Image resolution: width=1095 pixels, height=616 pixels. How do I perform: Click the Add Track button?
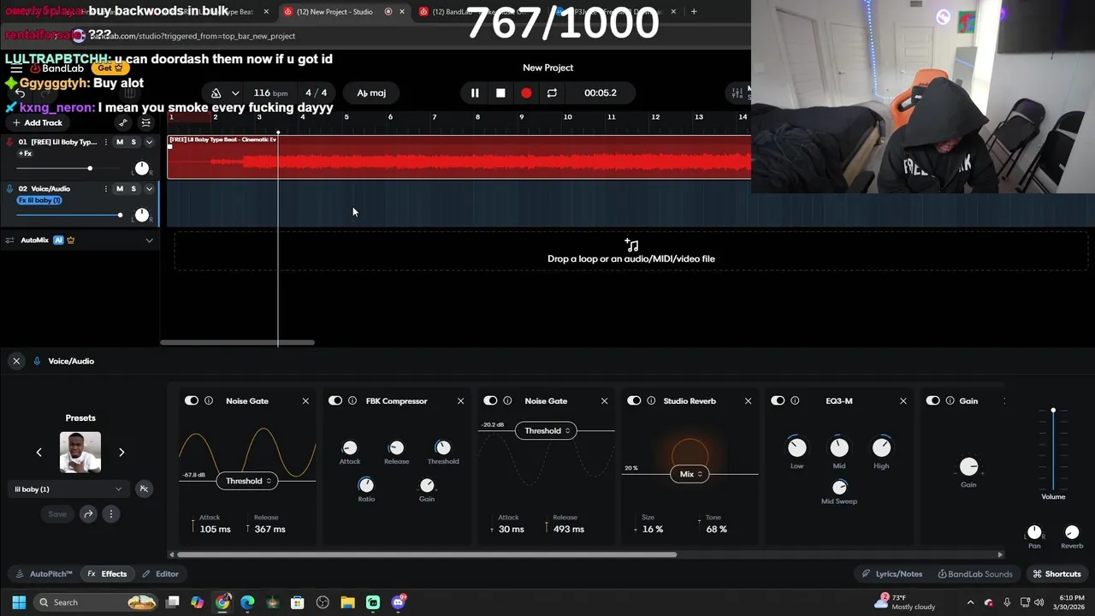(38, 122)
